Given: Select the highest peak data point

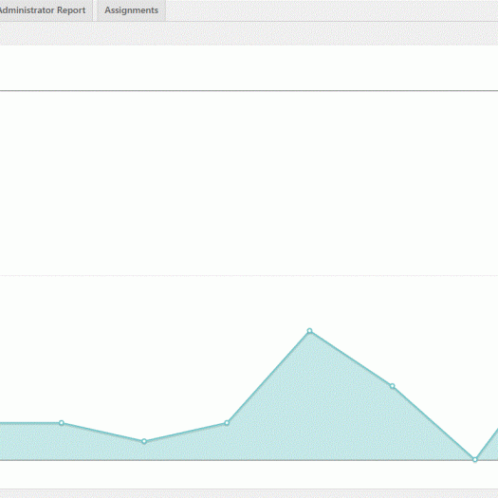Looking at the screenshot, I should click(x=309, y=331).
